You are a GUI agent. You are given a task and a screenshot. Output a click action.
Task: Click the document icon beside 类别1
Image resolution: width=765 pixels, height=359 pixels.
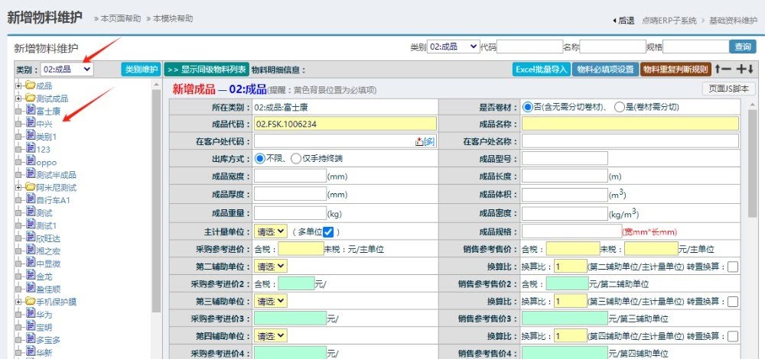tap(31, 136)
